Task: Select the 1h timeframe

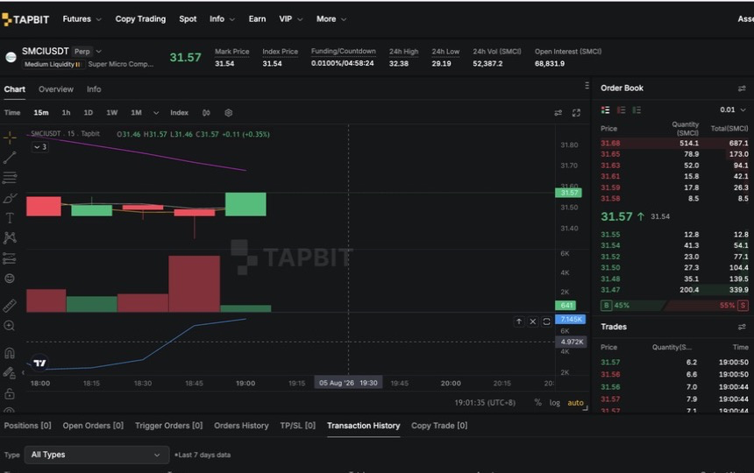Action: click(x=66, y=113)
